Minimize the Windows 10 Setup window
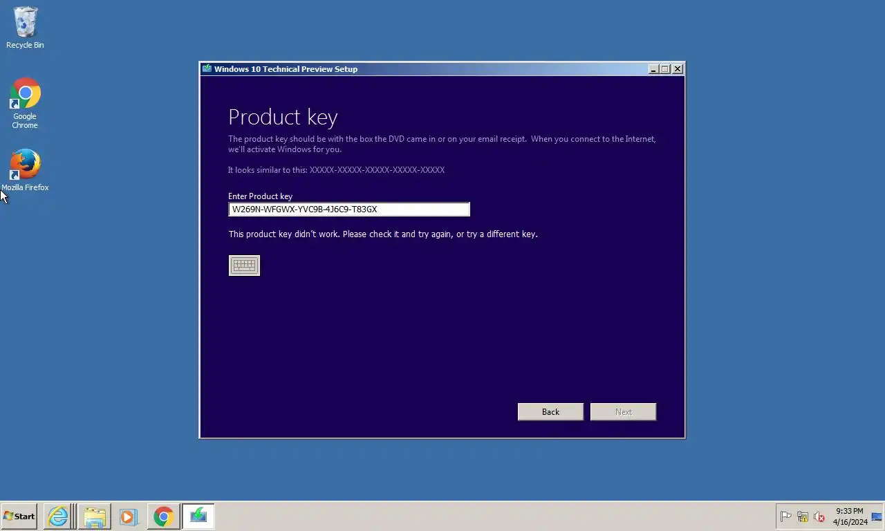 pyautogui.click(x=653, y=68)
